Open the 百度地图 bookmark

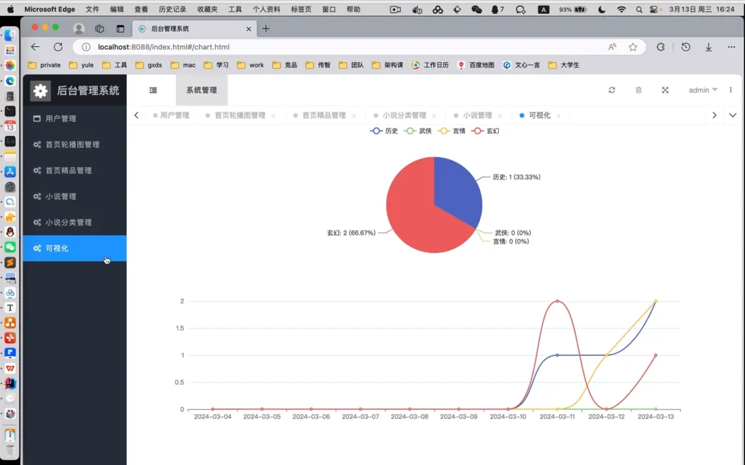(x=475, y=65)
